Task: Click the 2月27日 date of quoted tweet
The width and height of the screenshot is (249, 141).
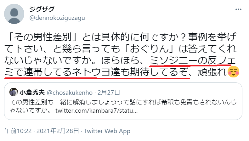Action: (109, 93)
